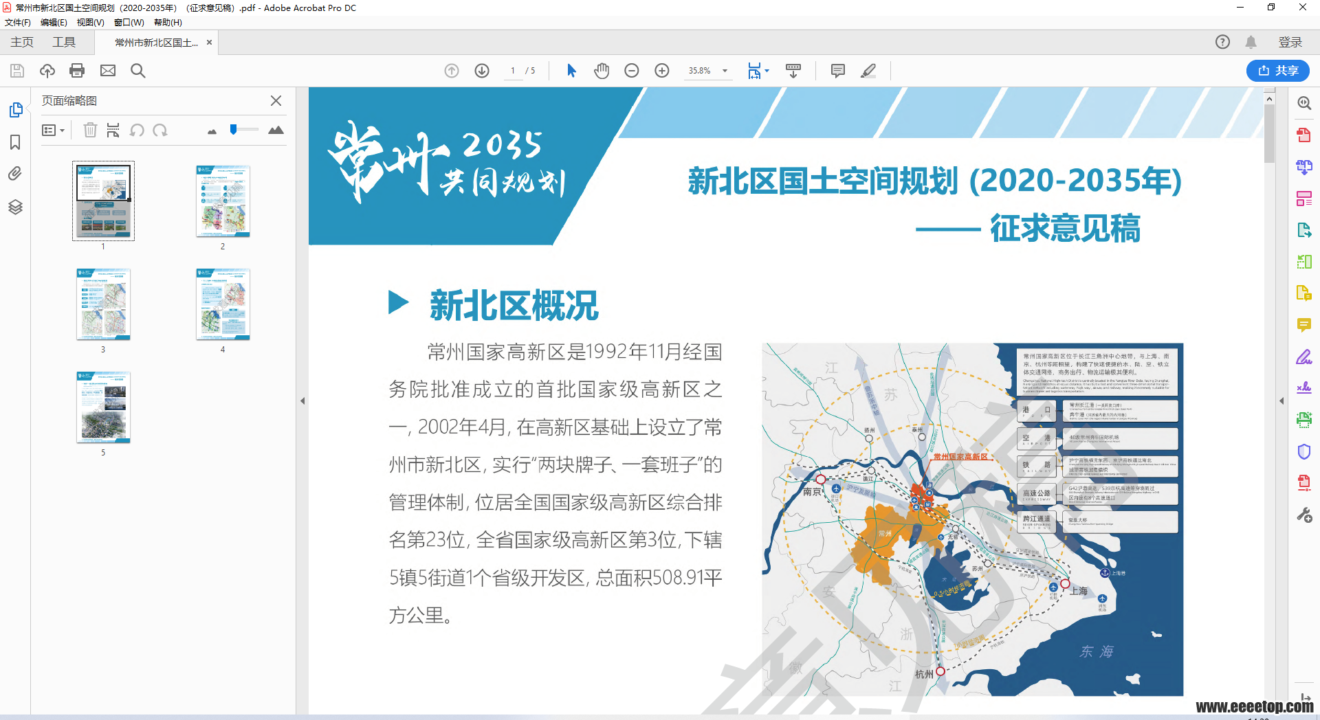
Task: Open the page thumbnails panel icon
Action: pyautogui.click(x=15, y=110)
